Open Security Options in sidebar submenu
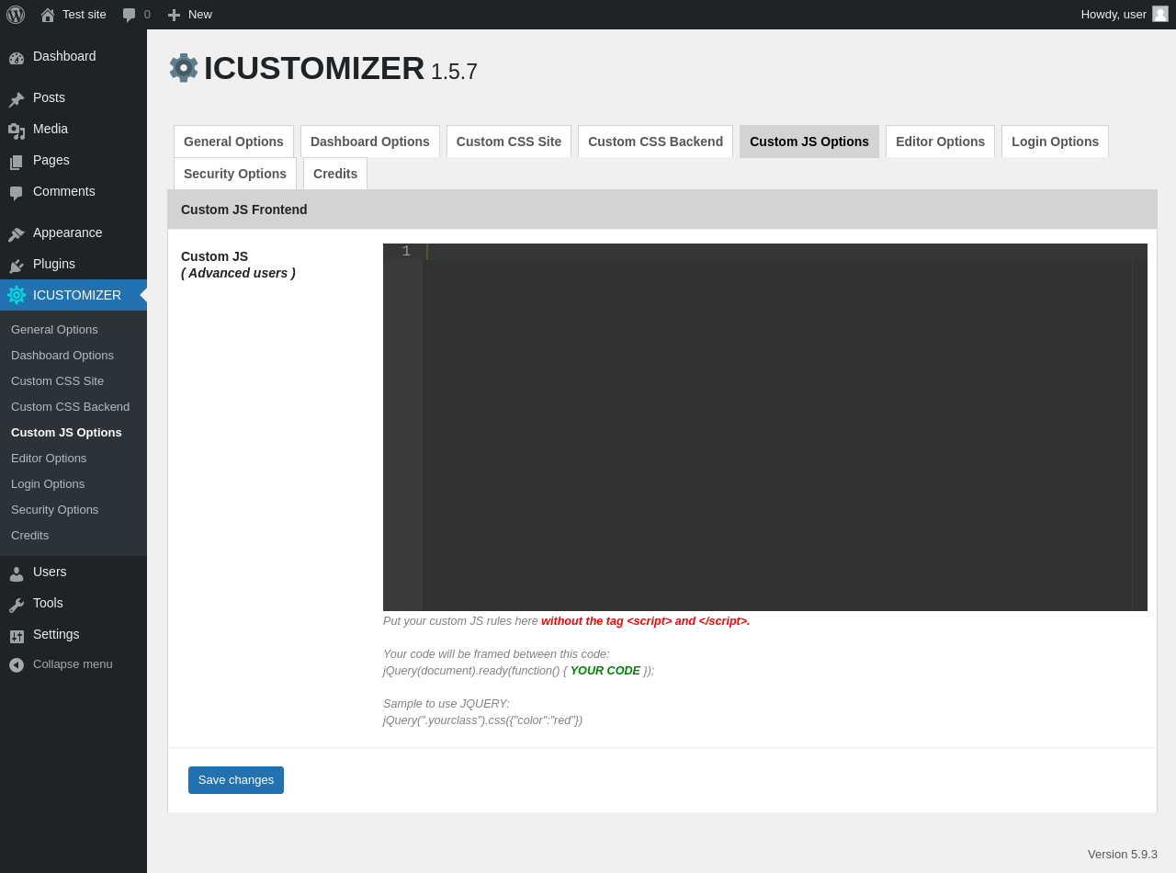Screen dimensions: 1176x873 pyautogui.click(x=73, y=510)
